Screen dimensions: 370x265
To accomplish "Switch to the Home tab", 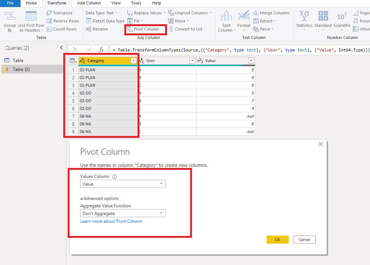I will pyautogui.click(x=31, y=3).
